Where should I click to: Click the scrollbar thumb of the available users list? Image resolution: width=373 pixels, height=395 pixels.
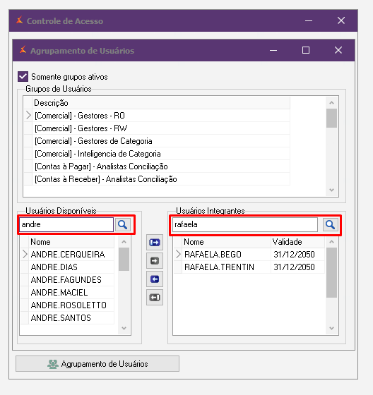pos(124,259)
